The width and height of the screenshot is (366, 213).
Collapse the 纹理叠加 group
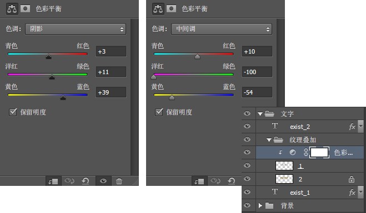point(269,140)
